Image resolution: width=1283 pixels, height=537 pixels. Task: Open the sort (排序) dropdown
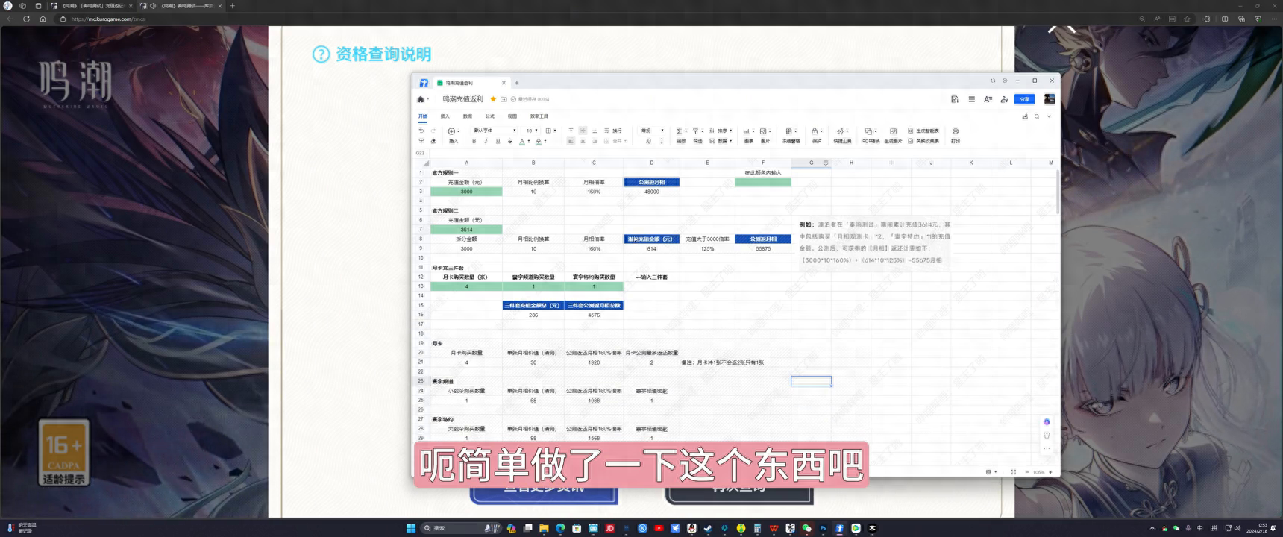pos(721,131)
